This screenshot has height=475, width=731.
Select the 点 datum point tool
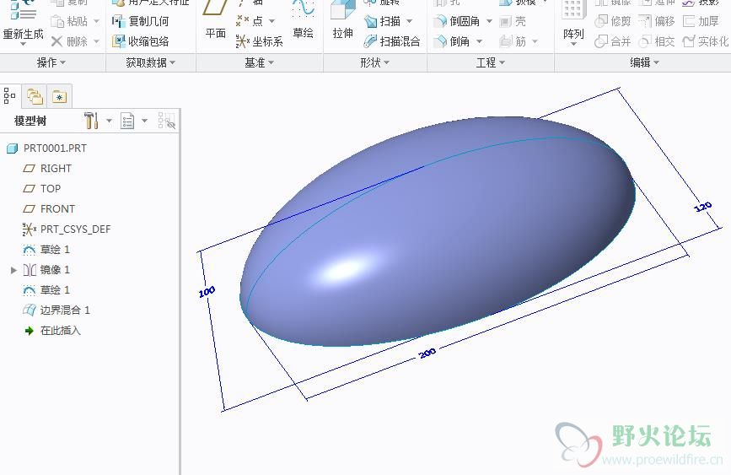point(250,21)
